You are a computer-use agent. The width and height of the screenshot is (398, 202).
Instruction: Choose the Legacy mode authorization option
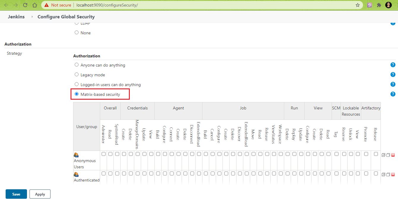tap(77, 75)
